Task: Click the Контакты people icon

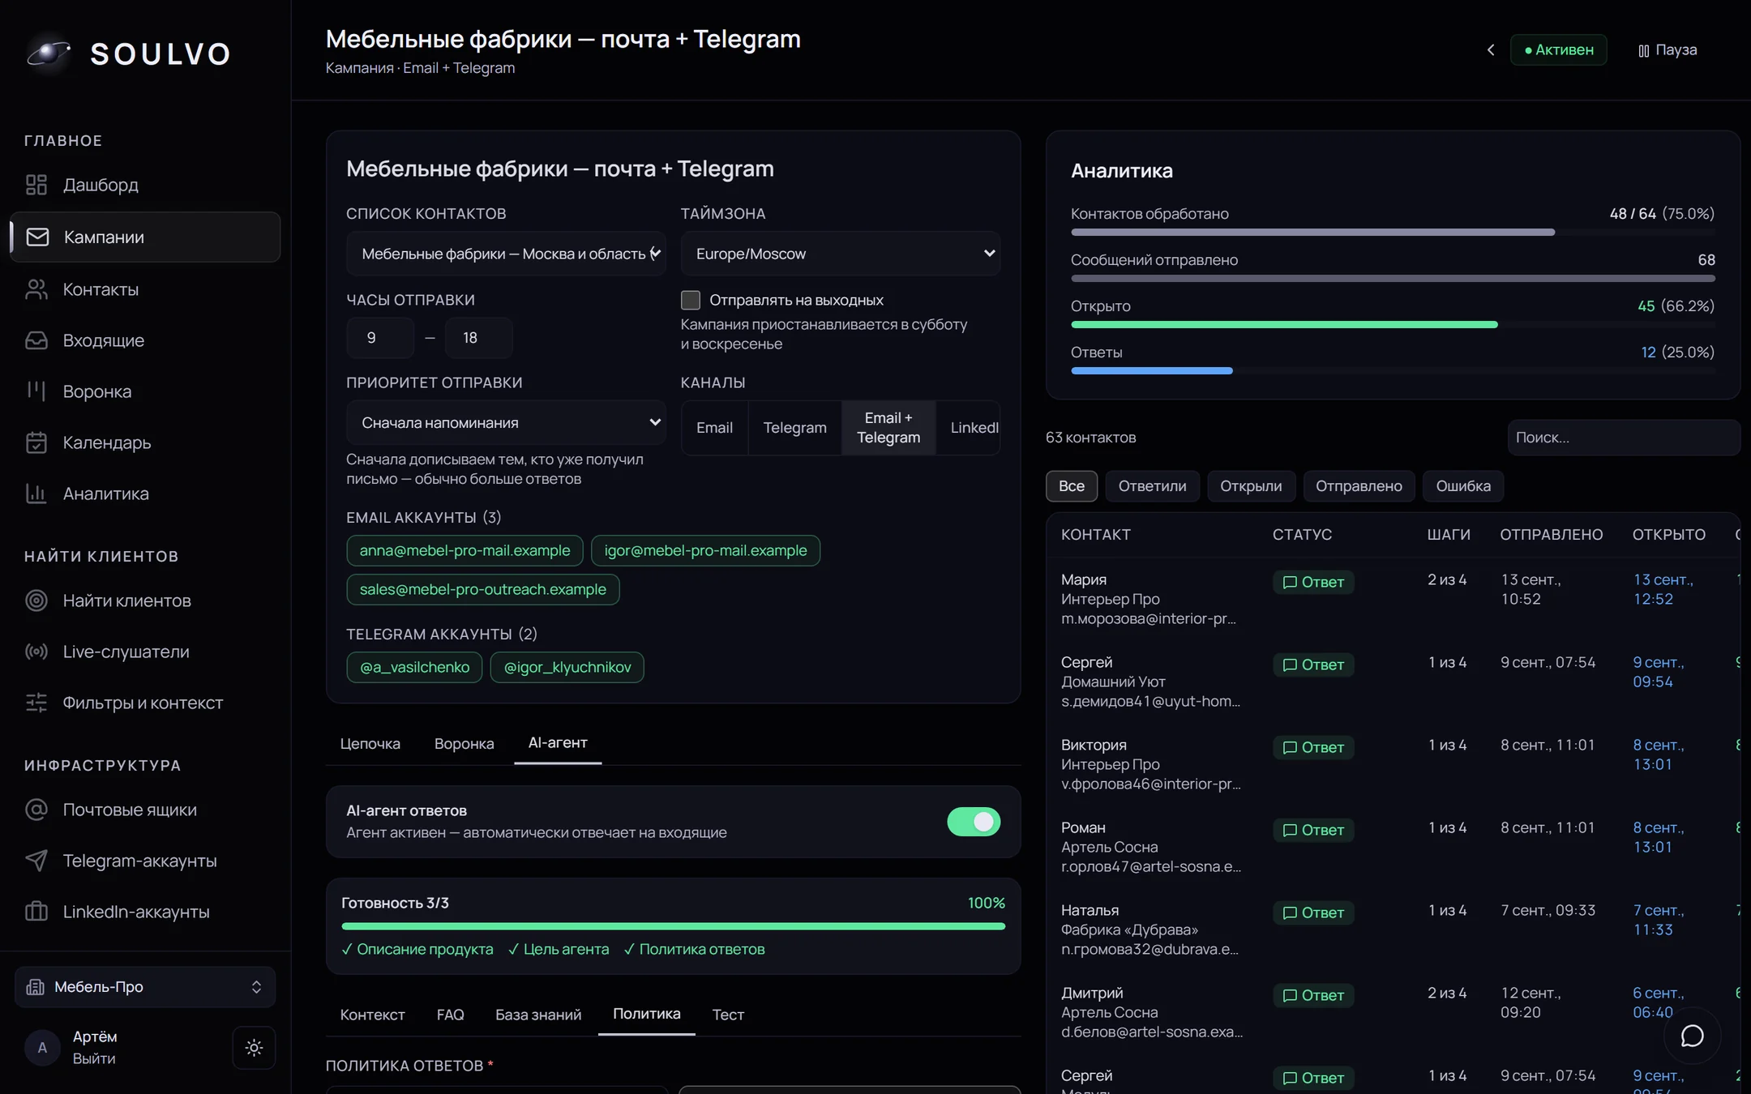Action: [36, 289]
